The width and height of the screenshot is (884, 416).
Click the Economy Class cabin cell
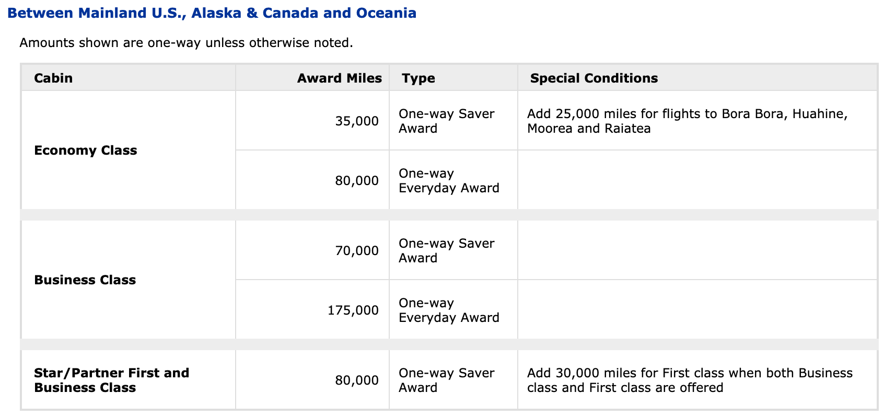click(86, 151)
